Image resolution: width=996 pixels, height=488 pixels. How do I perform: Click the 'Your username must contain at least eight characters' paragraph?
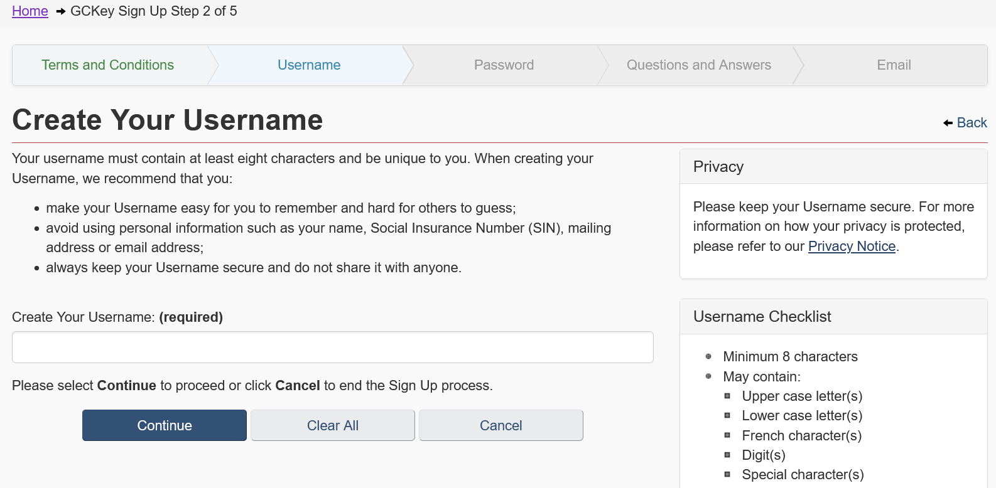[303, 169]
